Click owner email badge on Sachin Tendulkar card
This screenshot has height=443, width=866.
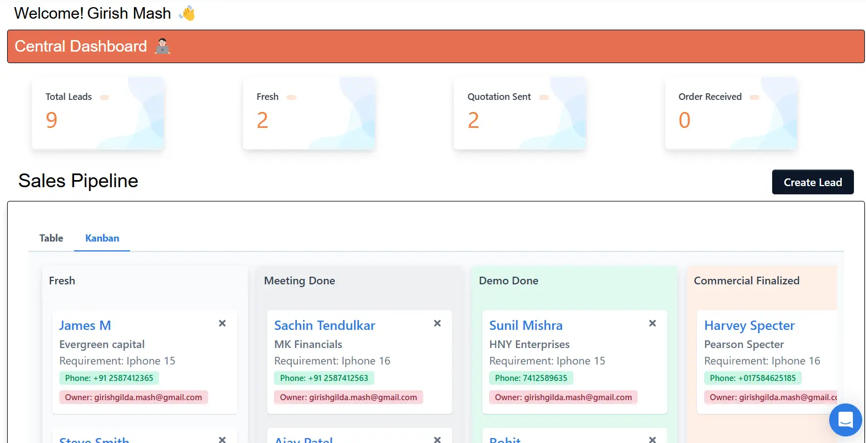tap(348, 397)
